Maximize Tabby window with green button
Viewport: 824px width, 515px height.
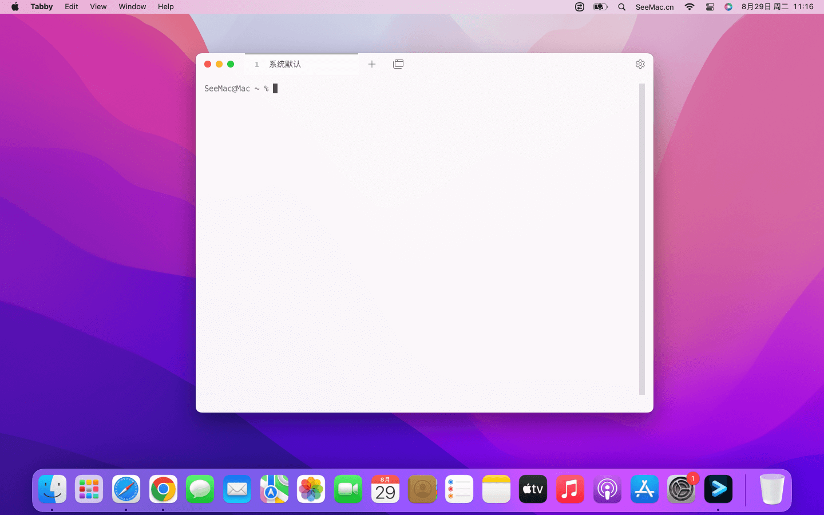click(x=231, y=64)
